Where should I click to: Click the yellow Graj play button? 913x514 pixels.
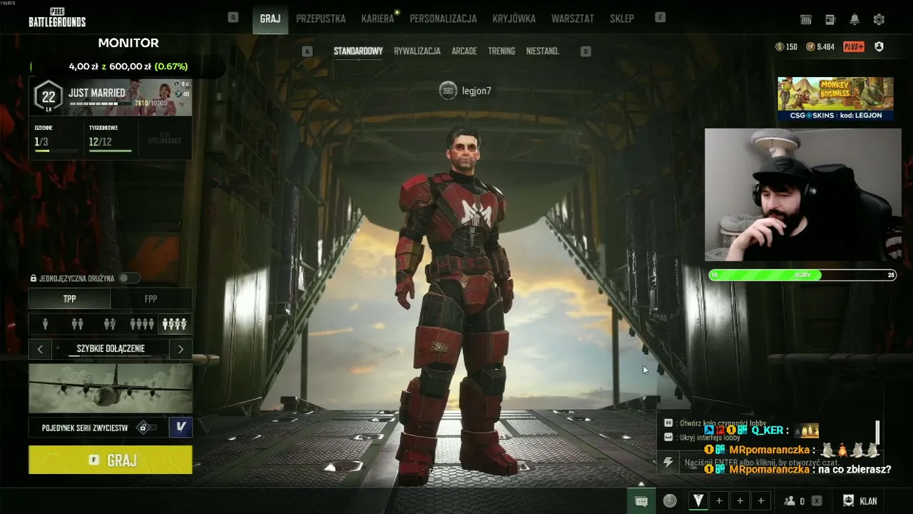point(111,460)
